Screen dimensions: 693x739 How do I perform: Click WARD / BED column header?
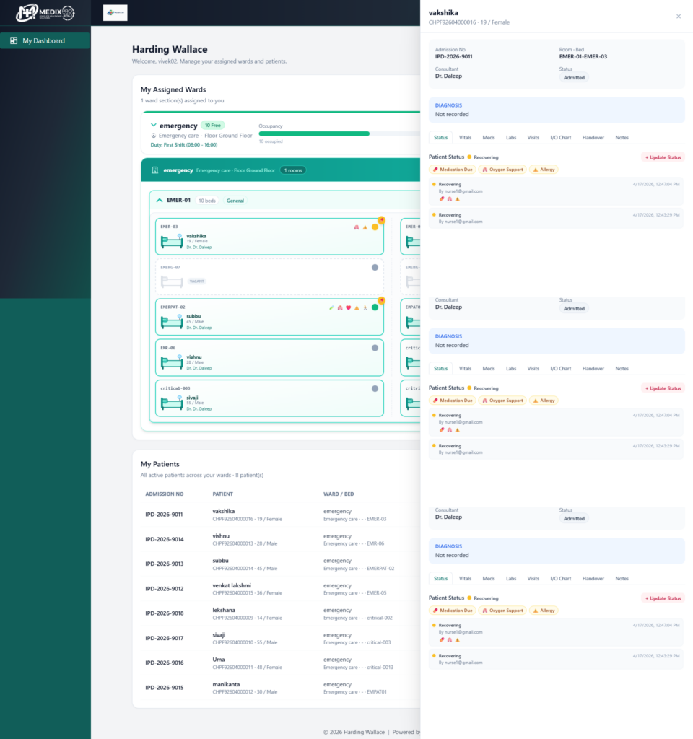coord(339,494)
